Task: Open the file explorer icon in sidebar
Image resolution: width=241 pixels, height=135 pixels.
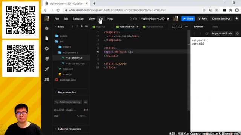Action: [x=47, y=38]
